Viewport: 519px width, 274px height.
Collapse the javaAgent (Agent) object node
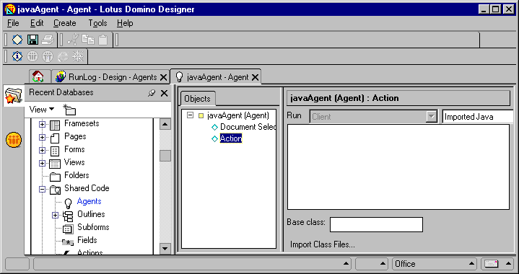[190, 115]
